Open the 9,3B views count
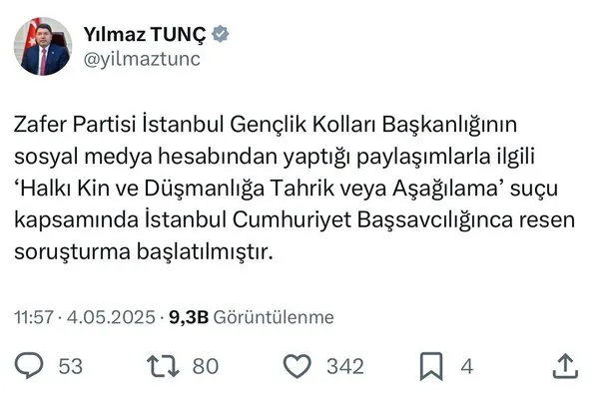Image resolution: width=599 pixels, height=398 pixels. [x=189, y=317]
